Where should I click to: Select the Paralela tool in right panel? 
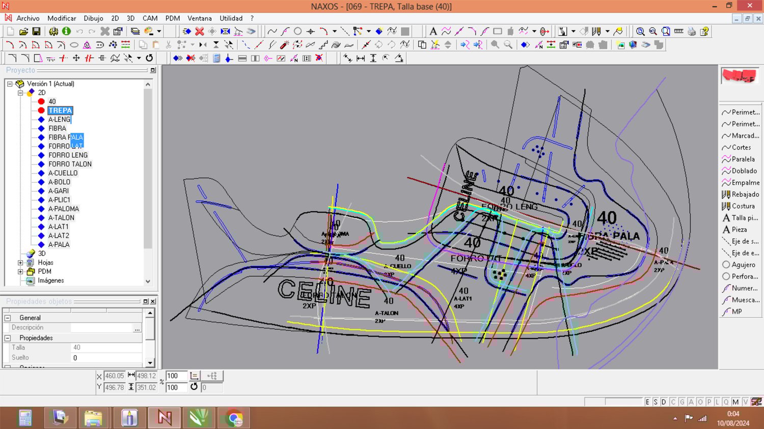point(738,159)
